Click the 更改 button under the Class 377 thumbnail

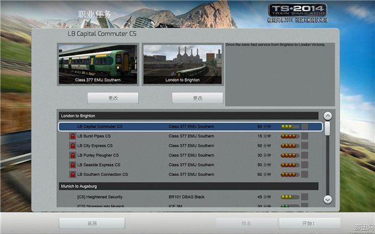[113, 98]
